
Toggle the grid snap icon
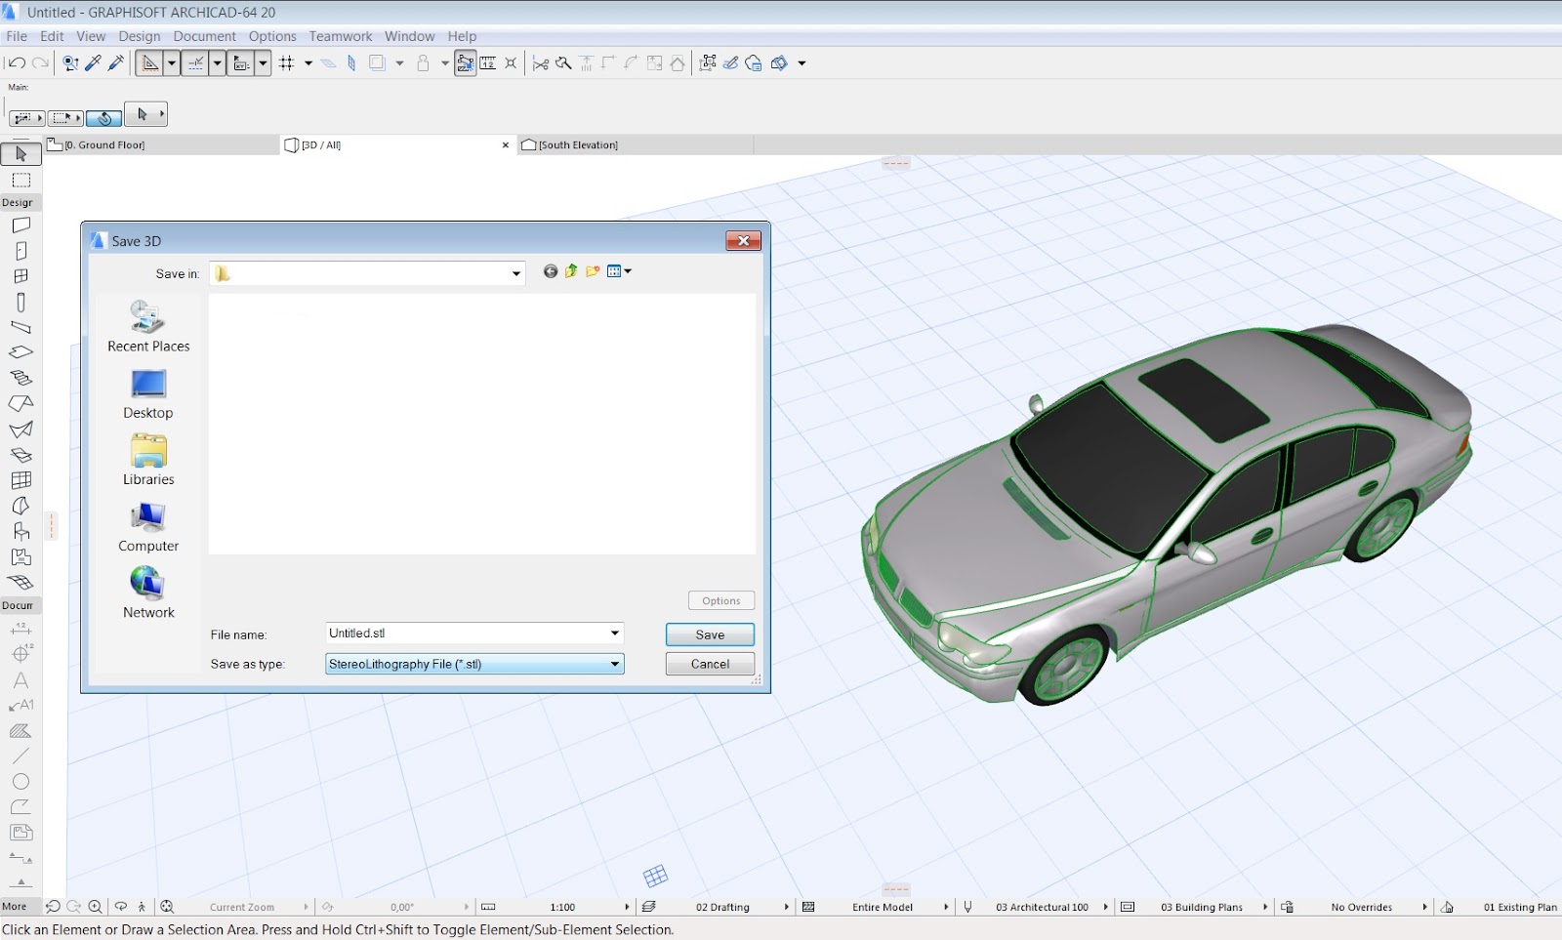pos(287,62)
